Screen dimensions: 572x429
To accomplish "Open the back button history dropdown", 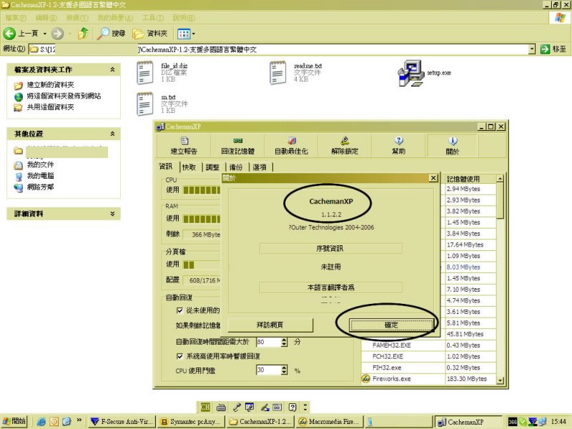I will pos(45,34).
